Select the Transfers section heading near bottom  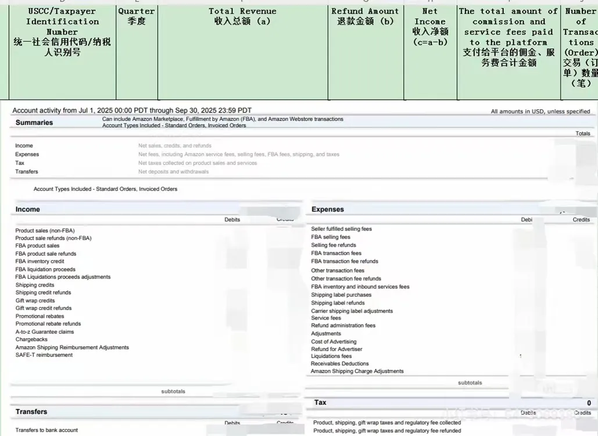(x=31, y=412)
